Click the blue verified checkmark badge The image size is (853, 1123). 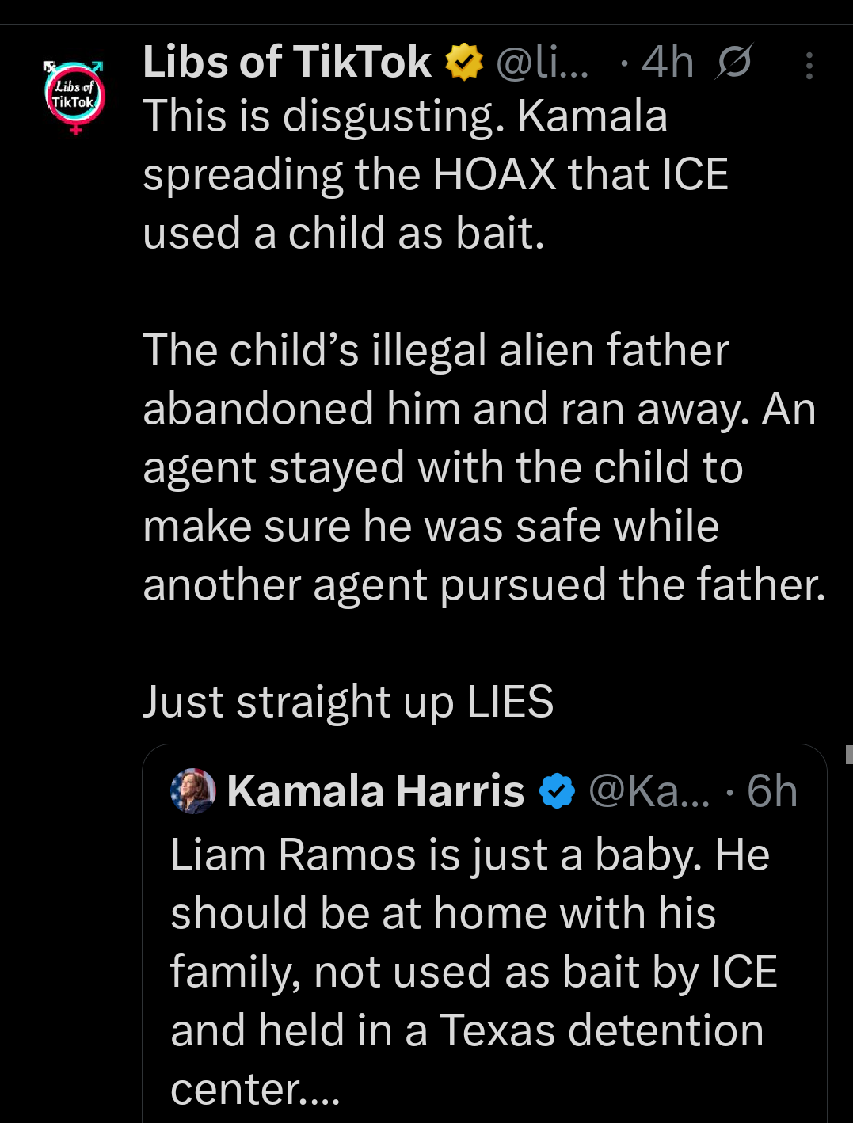click(x=557, y=791)
